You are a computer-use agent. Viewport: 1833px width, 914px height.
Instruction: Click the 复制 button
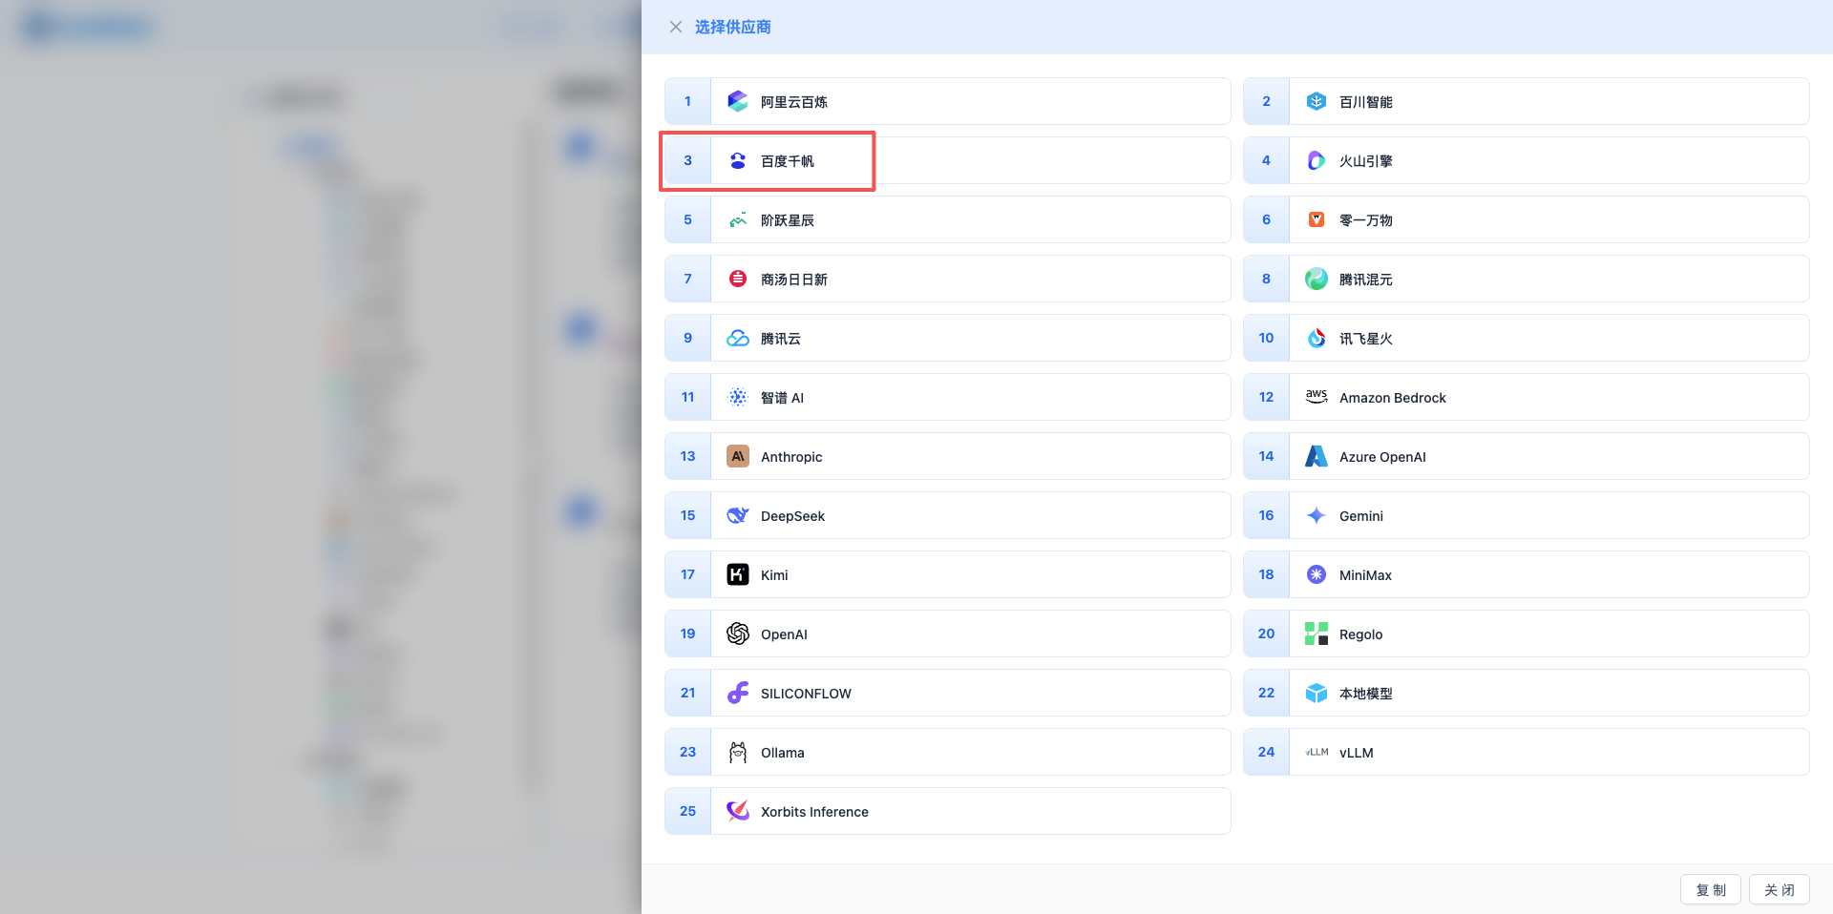pyautogui.click(x=1710, y=888)
